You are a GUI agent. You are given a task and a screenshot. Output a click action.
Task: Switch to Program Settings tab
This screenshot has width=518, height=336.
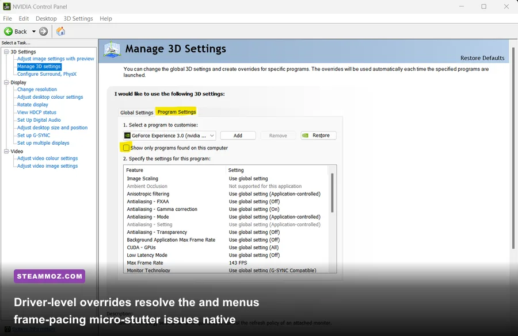coord(177,112)
